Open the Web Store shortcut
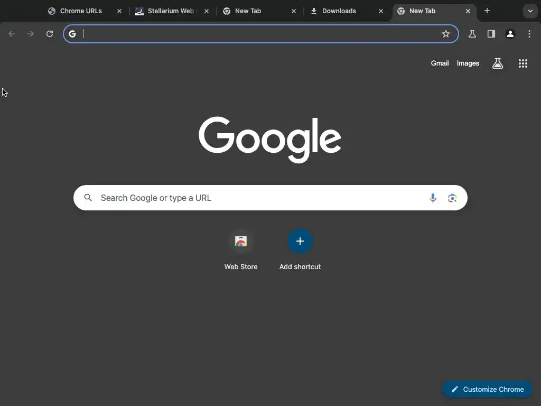The width and height of the screenshot is (541, 406). tap(241, 250)
